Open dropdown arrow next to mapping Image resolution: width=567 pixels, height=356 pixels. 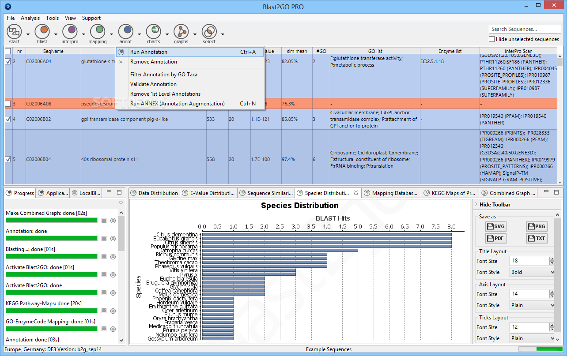coord(111,34)
